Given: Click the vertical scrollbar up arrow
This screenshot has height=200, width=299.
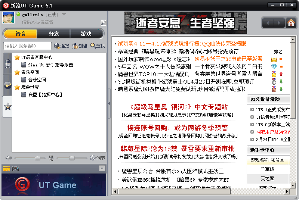Looking at the screenshot, I should [x=293, y=40].
